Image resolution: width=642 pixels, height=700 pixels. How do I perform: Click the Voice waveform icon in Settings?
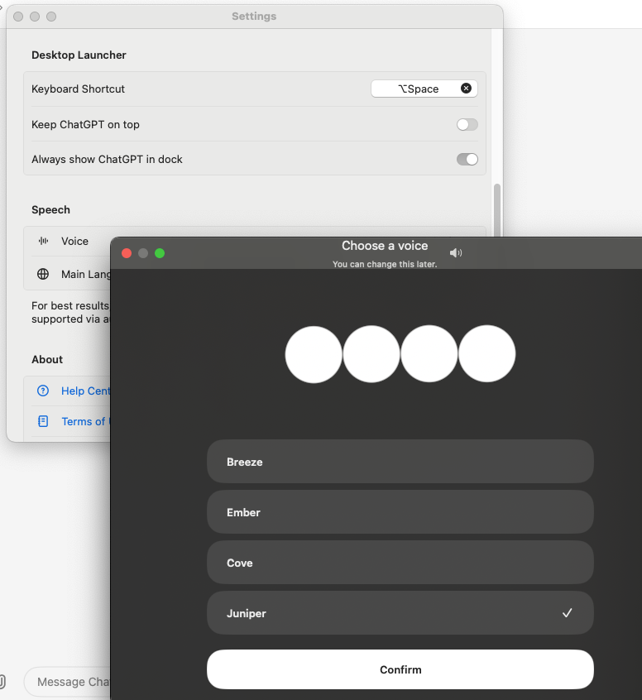point(43,241)
